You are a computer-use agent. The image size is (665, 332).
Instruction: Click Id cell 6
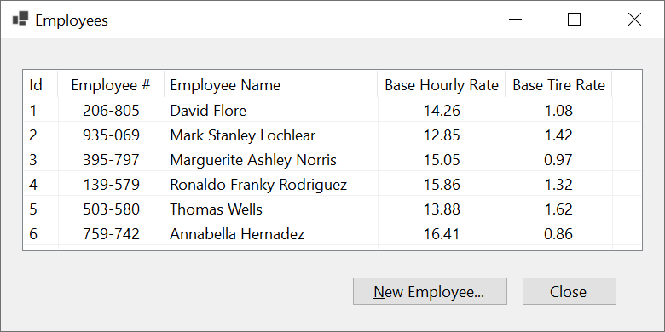33,234
